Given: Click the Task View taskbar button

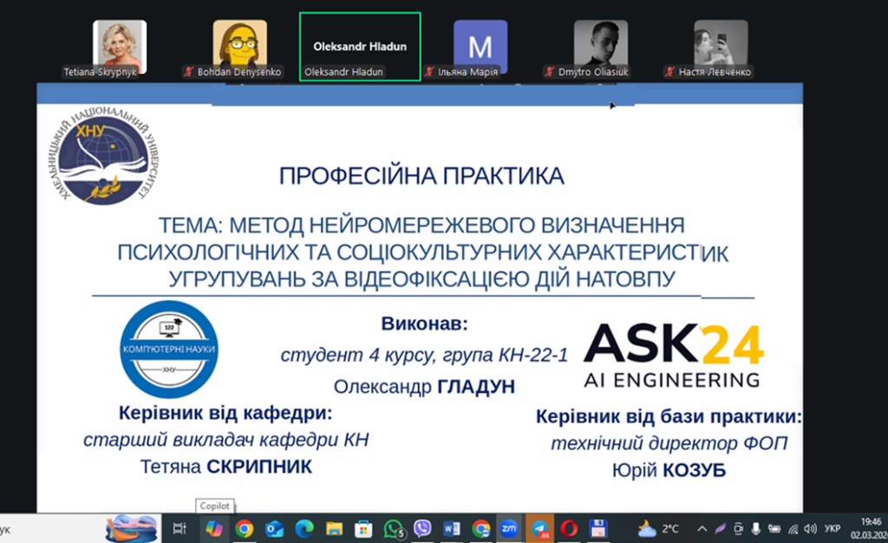Looking at the screenshot, I should tap(180, 528).
